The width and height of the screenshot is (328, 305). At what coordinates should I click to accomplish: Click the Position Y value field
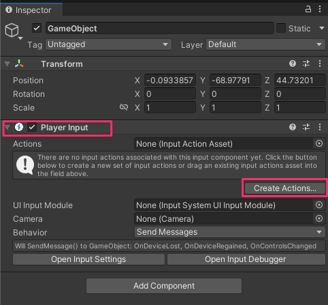coord(235,80)
